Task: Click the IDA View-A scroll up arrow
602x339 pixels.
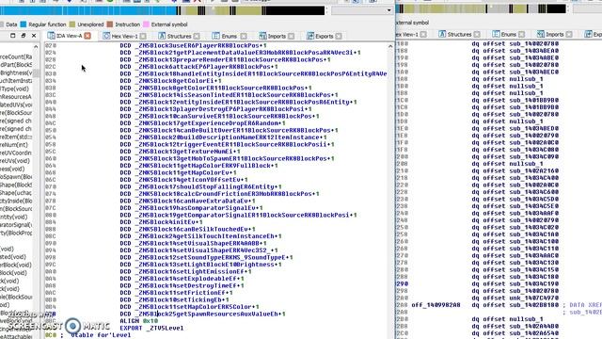Action: tap(390, 46)
